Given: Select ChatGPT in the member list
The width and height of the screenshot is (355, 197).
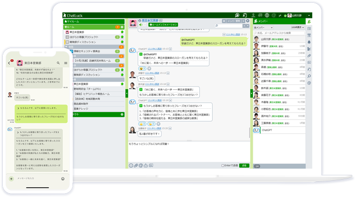Looking at the screenshot, I should [279, 130].
